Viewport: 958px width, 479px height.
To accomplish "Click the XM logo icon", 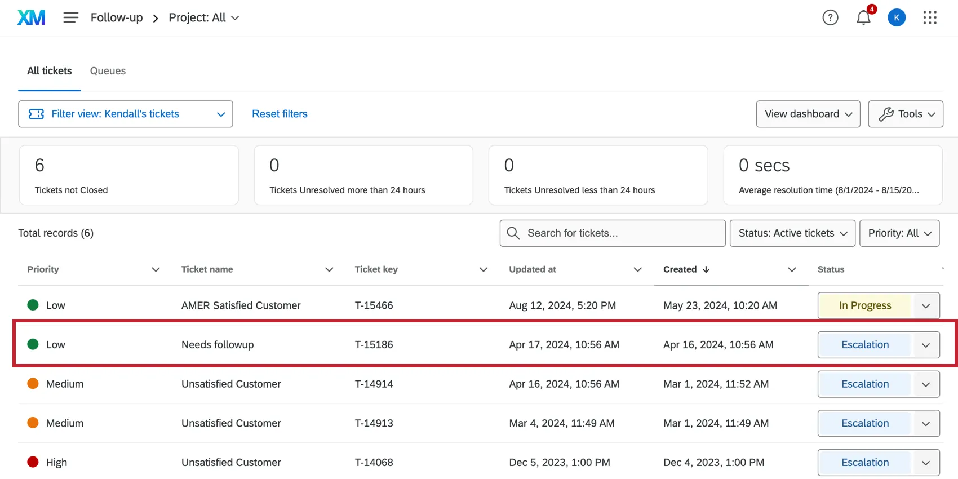I will click(x=31, y=18).
